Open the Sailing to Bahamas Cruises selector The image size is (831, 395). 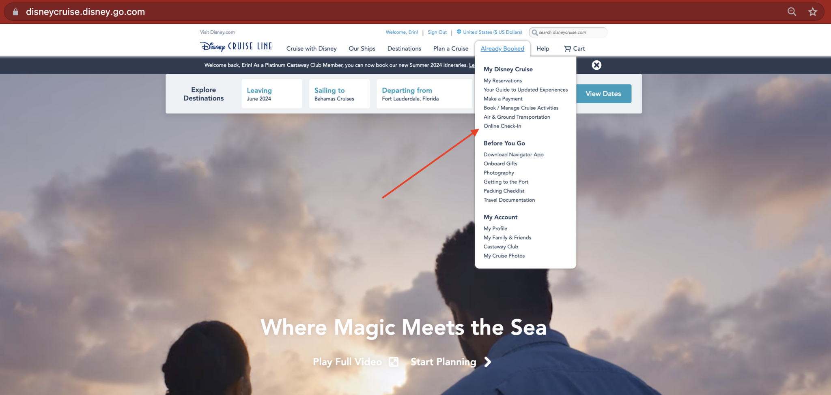339,94
